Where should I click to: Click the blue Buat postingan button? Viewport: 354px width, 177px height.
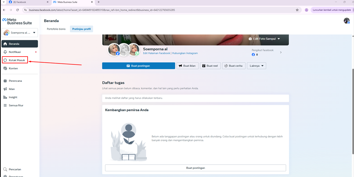pyautogui.click(x=138, y=66)
